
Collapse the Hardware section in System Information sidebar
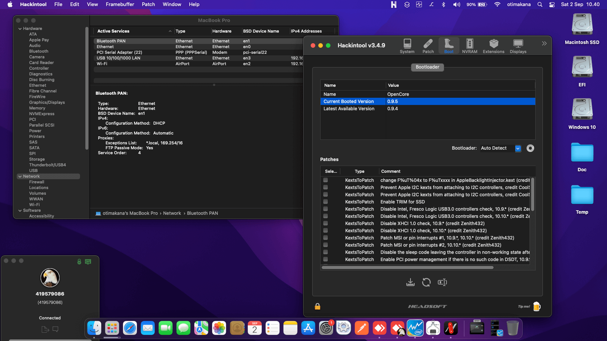click(x=20, y=29)
